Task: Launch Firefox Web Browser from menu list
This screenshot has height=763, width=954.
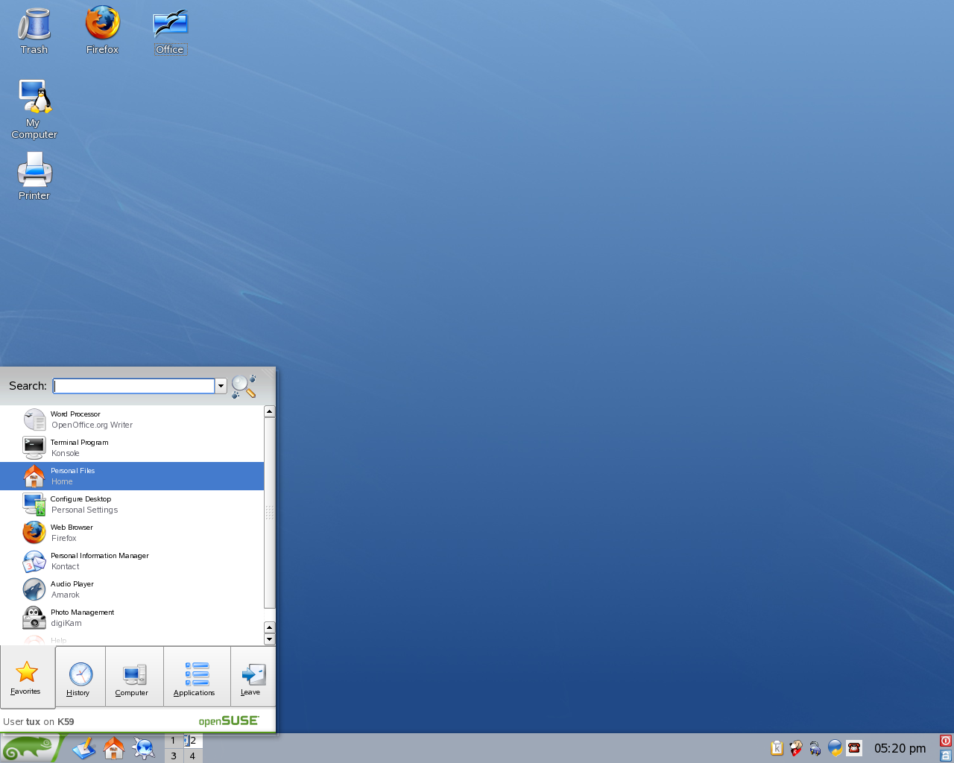Action: coord(132,533)
